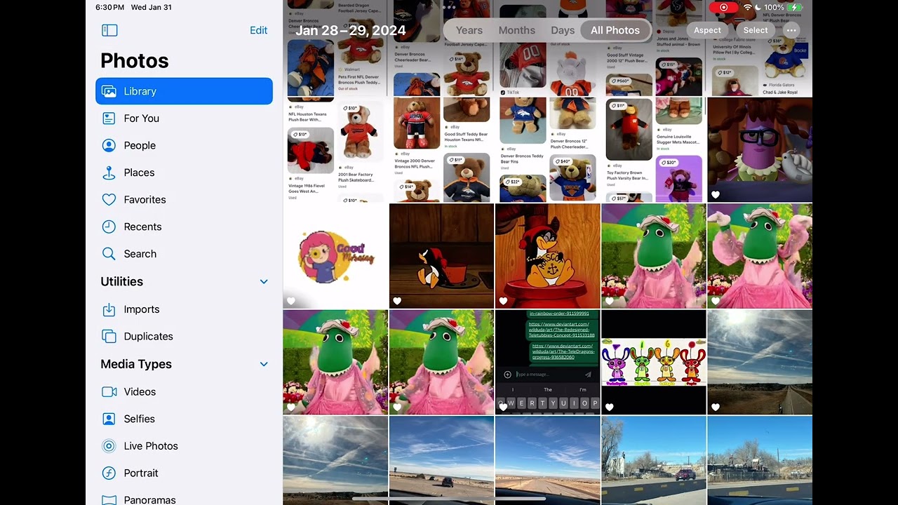Open the Favorites album

(x=184, y=200)
